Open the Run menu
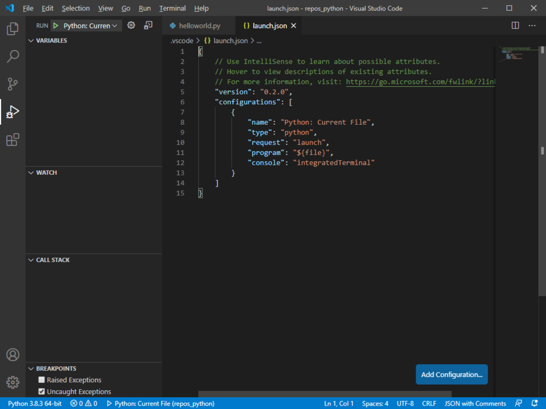This screenshot has width=546, height=409. tap(145, 8)
